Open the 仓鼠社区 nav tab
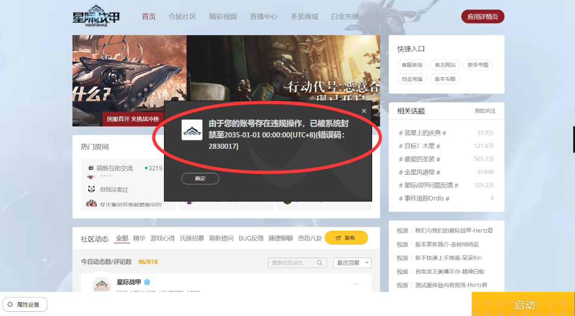 coord(183,17)
